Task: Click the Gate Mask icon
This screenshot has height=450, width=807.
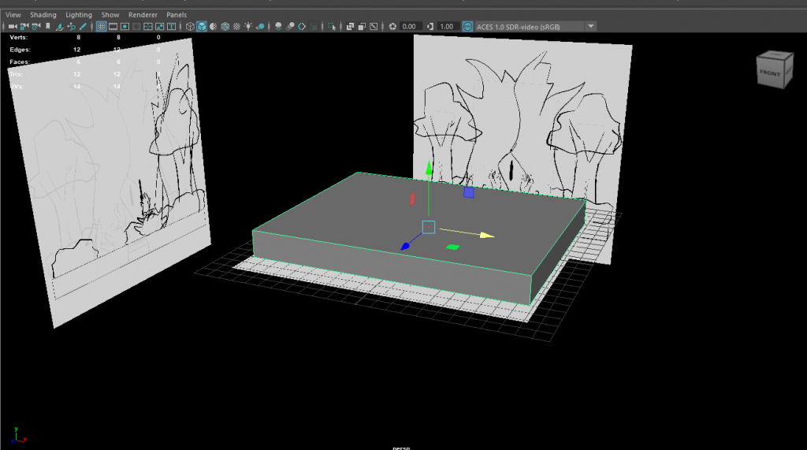Action: point(137,26)
